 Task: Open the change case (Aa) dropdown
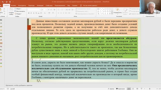[45, 13]
